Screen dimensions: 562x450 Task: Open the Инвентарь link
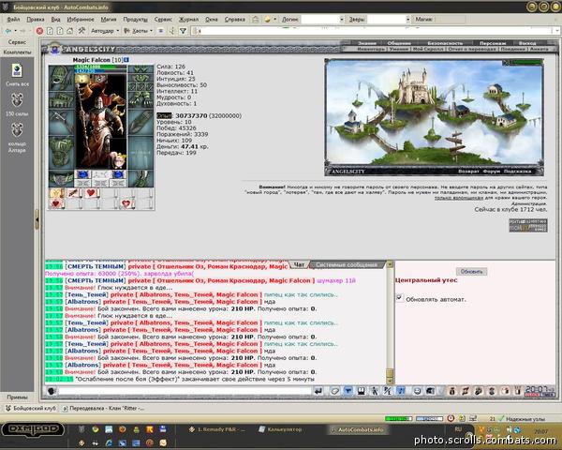coord(371,49)
